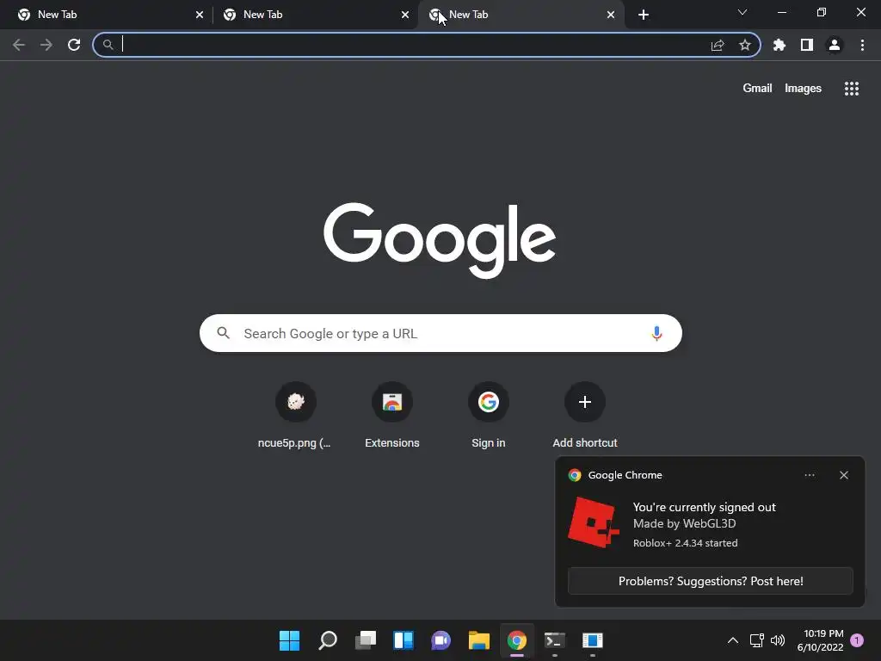881x661 pixels.
Task: Open Teams Chat from the taskbar
Action: tap(441, 640)
